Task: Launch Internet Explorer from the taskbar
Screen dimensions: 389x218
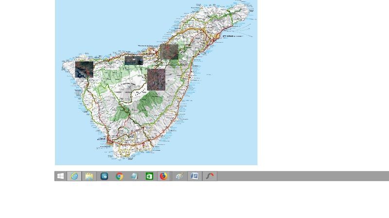Action: click(x=74, y=176)
